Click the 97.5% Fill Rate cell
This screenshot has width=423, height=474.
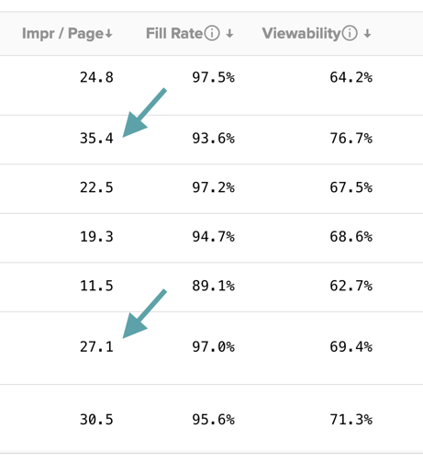click(x=214, y=77)
